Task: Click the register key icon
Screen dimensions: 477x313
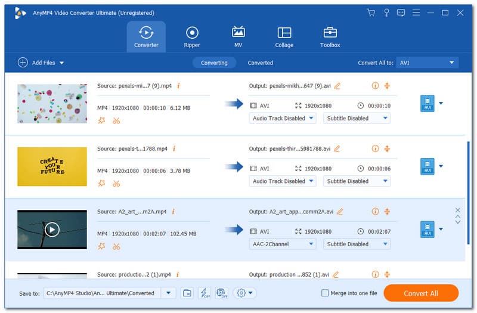Action: click(386, 13)
